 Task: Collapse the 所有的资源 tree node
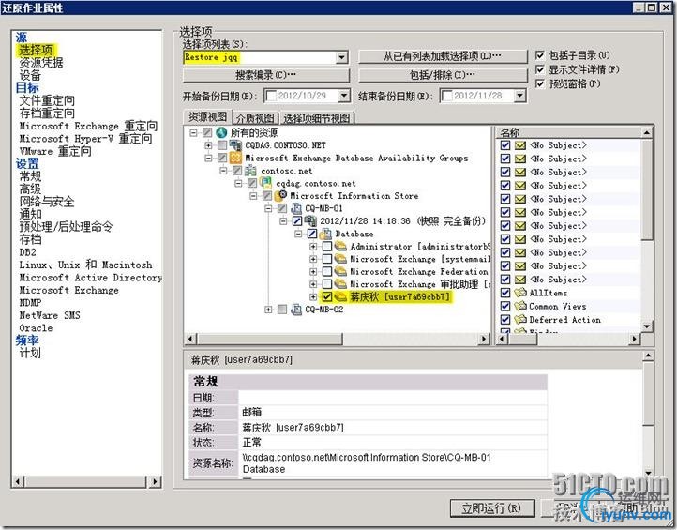tap(194, 132)
